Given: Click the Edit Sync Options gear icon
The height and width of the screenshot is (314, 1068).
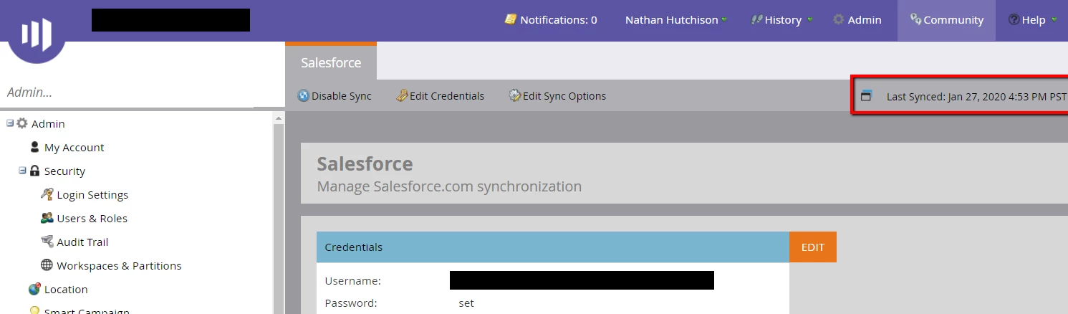Looking at the screenshot, I should [515, 95].
